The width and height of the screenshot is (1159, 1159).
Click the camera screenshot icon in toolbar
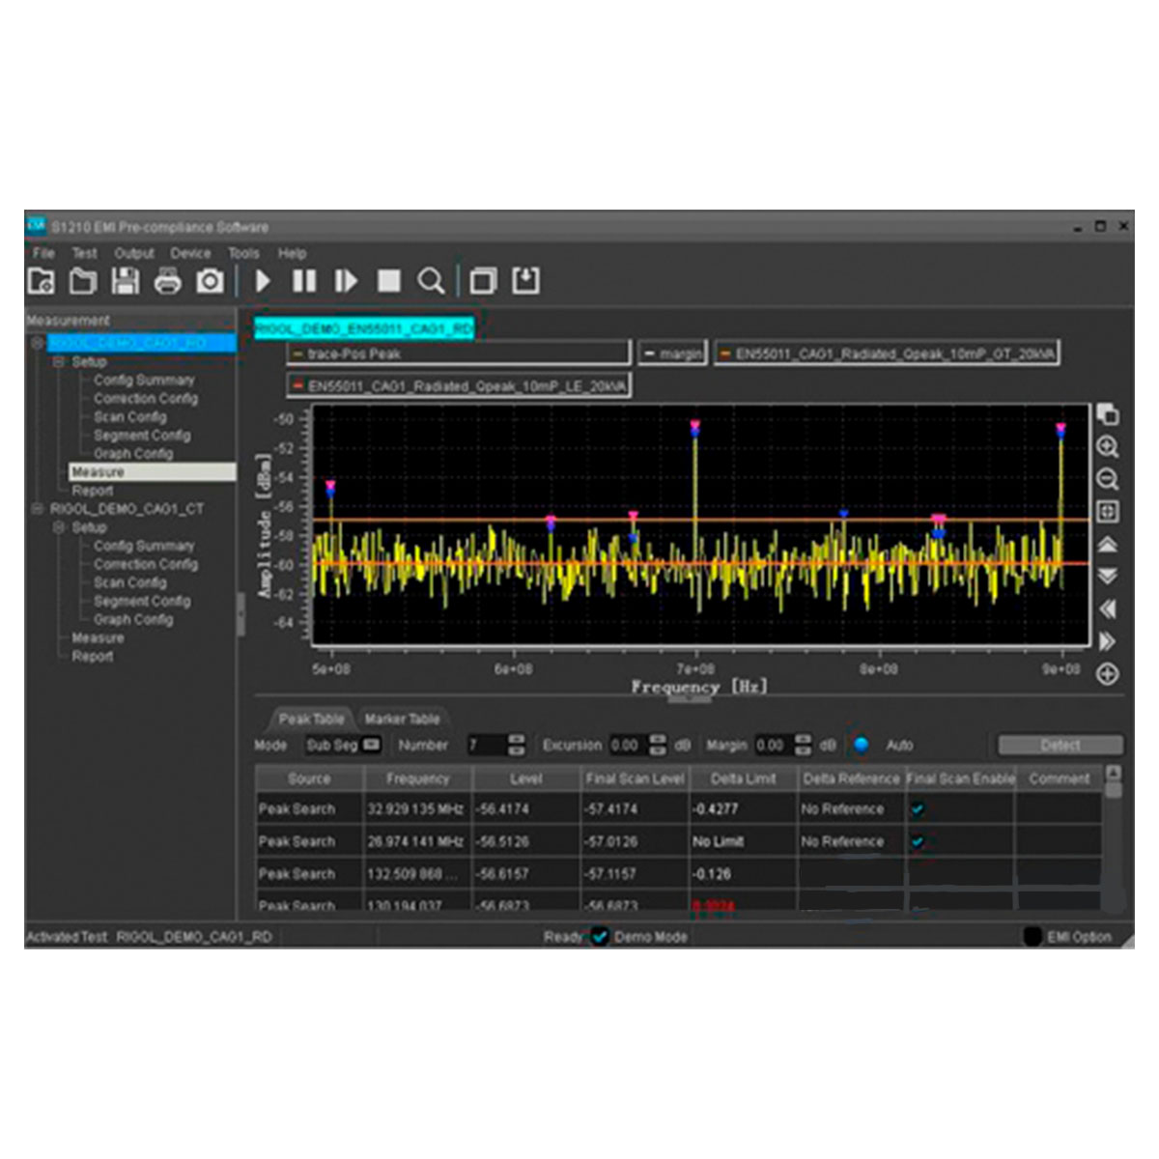click(x=210, y=281)
